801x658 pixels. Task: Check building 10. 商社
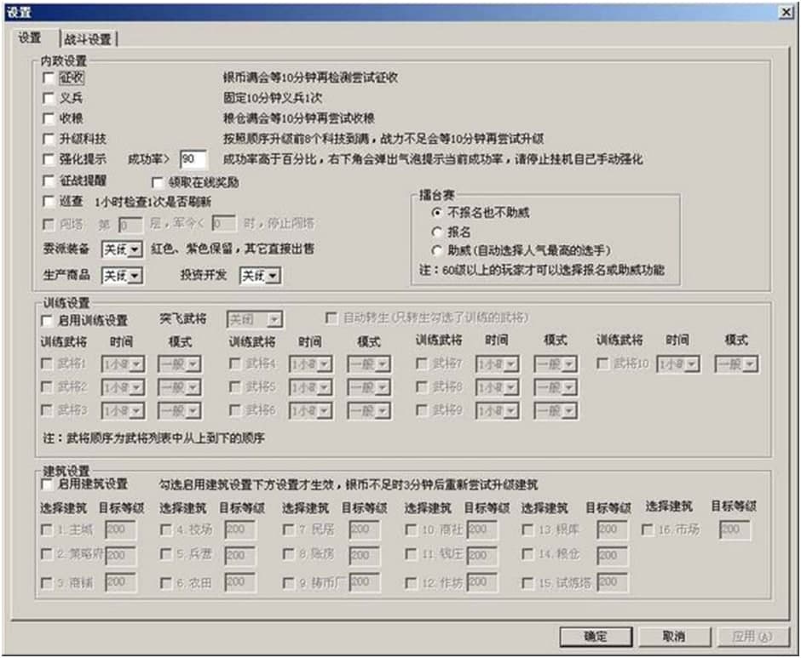pyautogui.click(x=411, y=529)
